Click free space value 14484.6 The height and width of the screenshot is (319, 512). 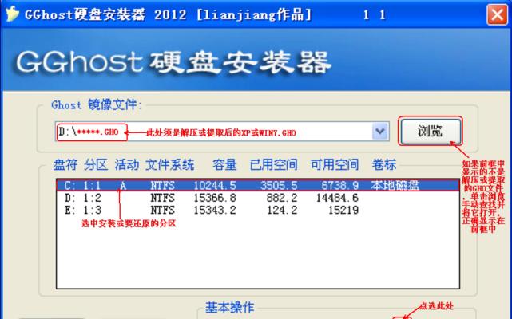tap(337, 198)
